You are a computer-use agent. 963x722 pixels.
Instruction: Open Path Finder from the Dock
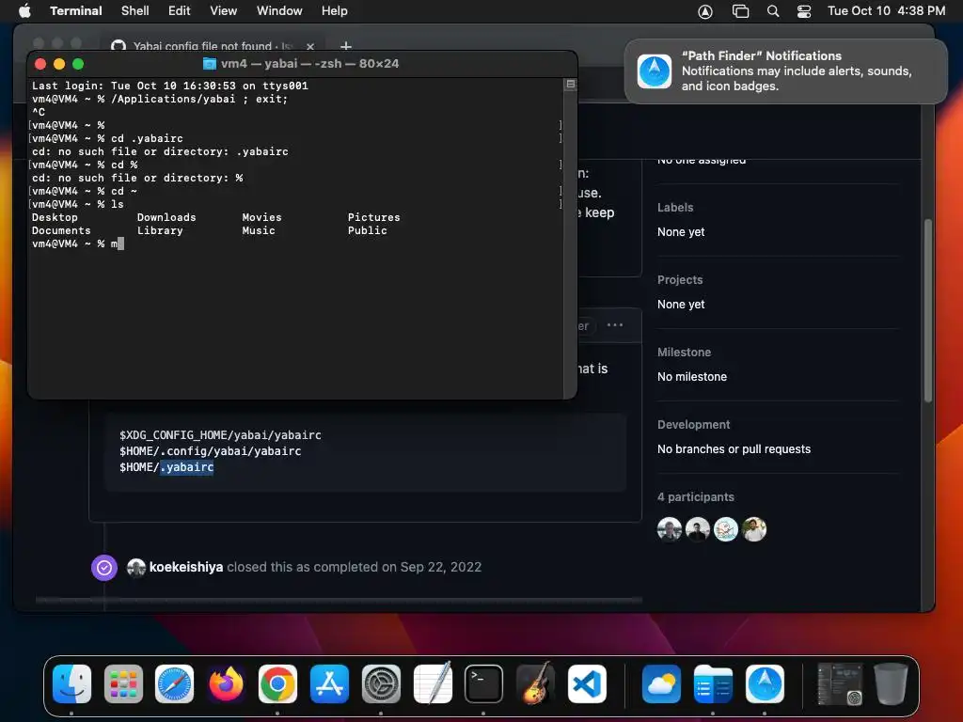(765, 683)
